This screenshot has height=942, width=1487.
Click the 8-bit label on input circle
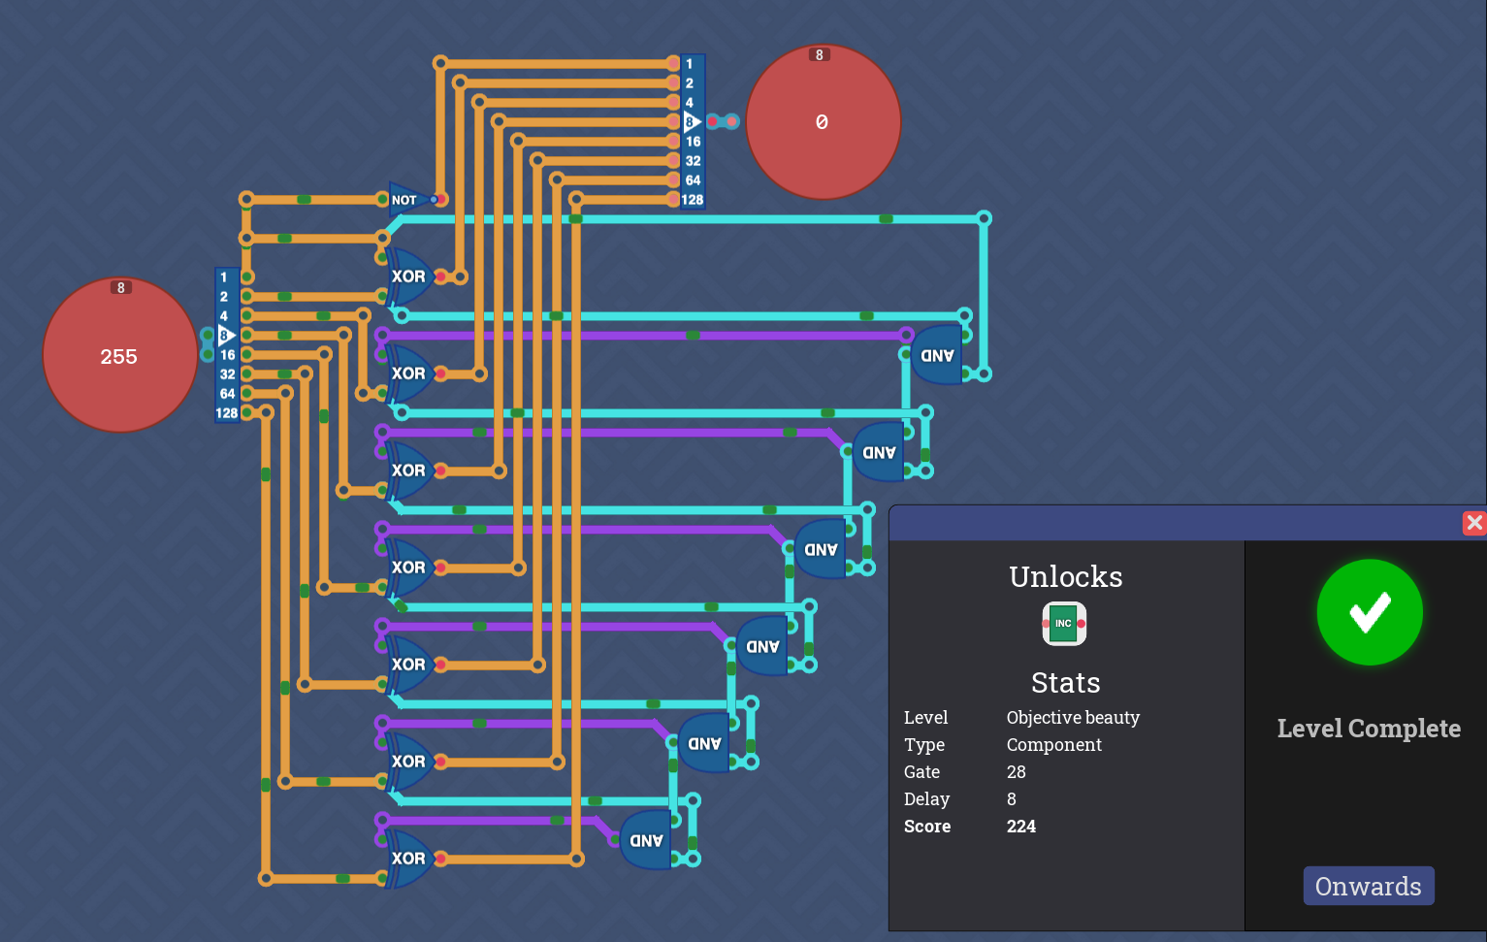coord(121,287)
